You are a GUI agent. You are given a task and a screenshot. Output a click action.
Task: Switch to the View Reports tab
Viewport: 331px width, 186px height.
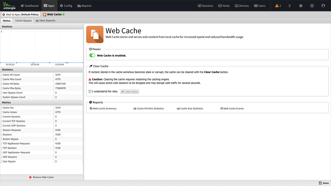(46, 21)
